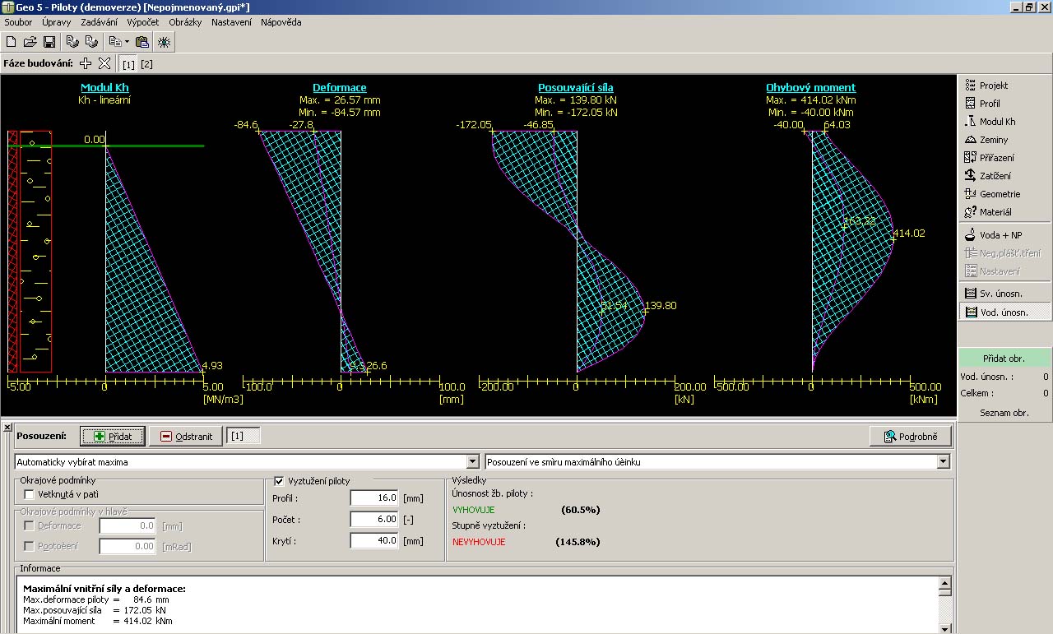This screenshot has width=1053, height=634.
Task: Enable the Vetknutá v patě checkbox
Action: (x=30, y=494)
